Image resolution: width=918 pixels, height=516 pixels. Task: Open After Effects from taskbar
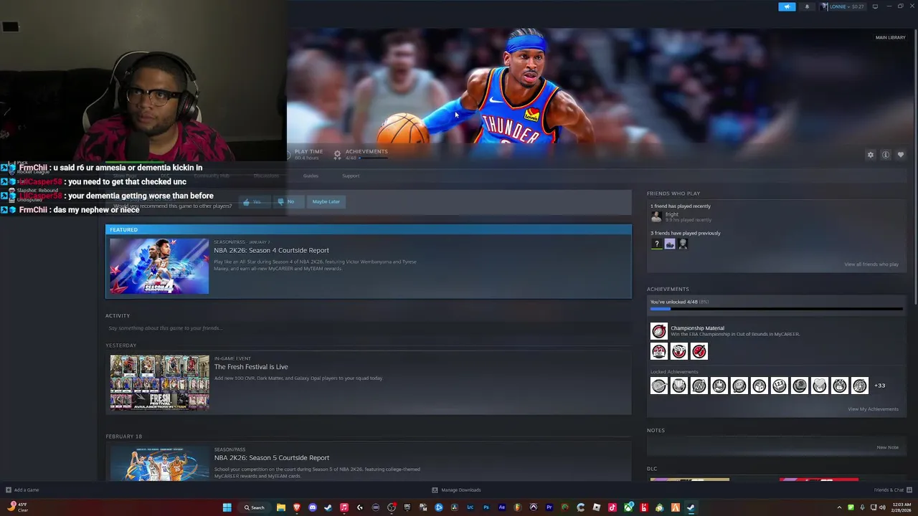click(x=502, y=507)
